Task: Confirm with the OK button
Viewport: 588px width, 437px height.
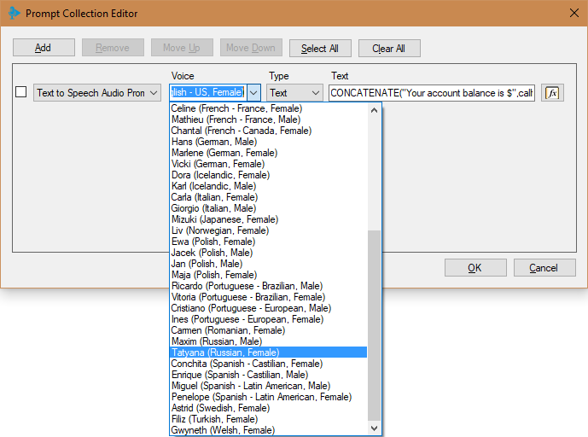Action: click(475, 268)
